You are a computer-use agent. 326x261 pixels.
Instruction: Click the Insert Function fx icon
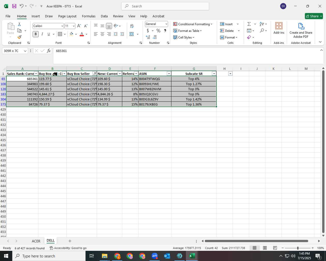click(x=49, y=51)
